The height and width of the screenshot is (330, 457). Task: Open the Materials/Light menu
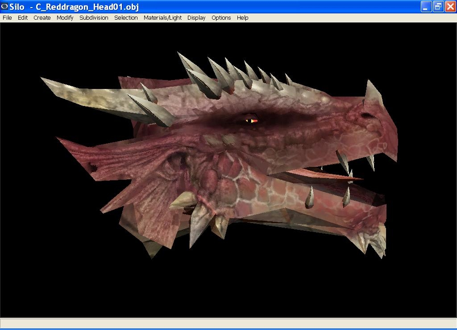(x=162, y=18)
